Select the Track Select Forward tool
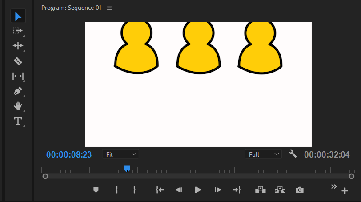 click(18, 31)
